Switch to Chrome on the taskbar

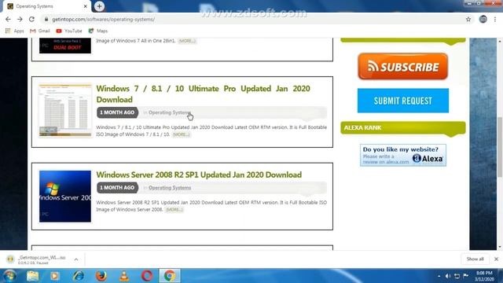(170, 276)
